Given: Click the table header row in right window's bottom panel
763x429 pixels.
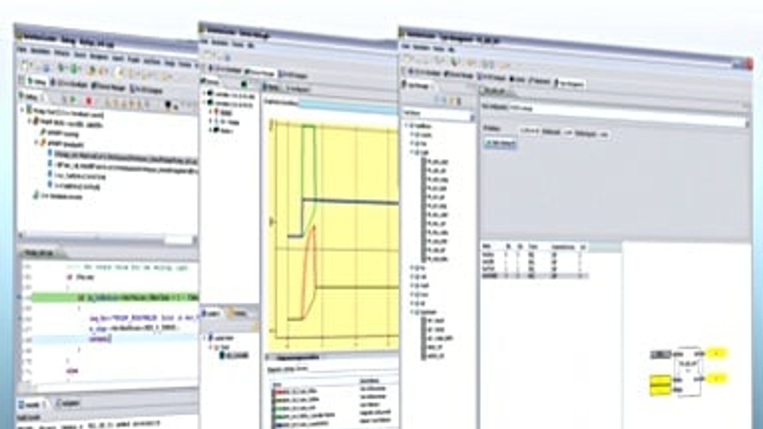Looking at the screenshot, I should (535, 247).
